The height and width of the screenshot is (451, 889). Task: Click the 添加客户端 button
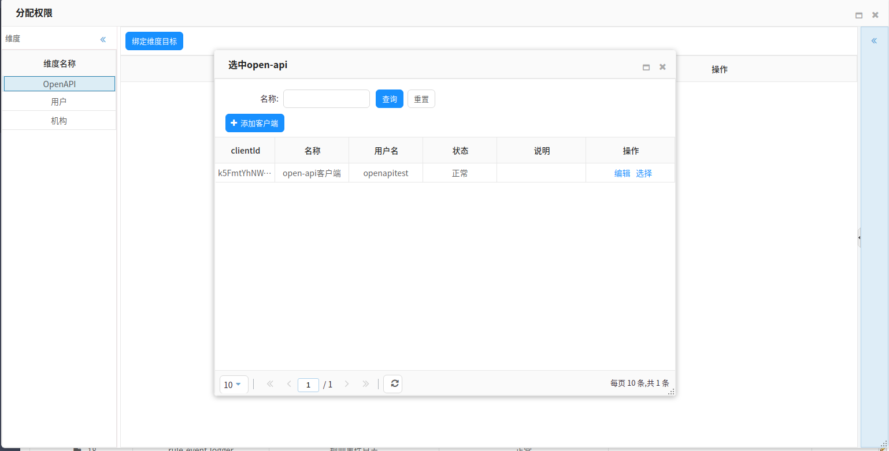(x=255, y=123)
